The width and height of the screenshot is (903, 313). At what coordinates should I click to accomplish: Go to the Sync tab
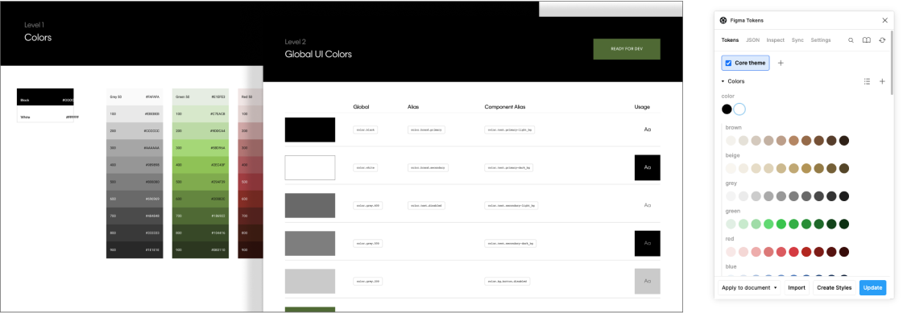797,40
